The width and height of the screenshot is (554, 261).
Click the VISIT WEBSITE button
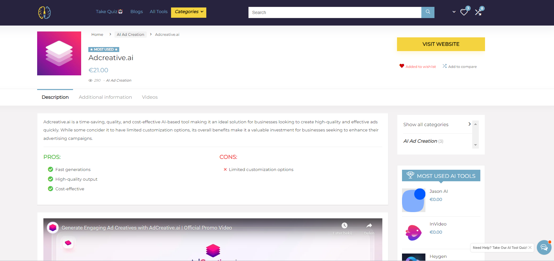click(x=441, y=44)
